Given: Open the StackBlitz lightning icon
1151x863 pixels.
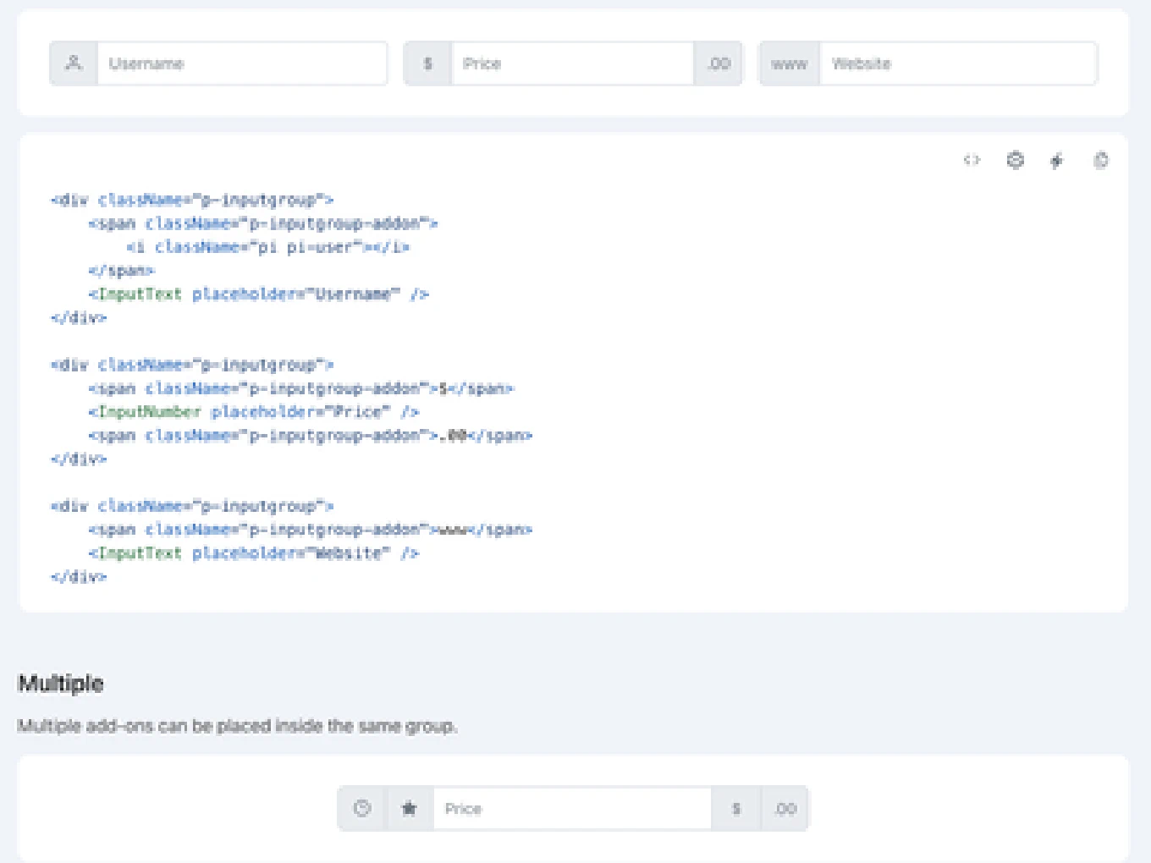Looking at the screenshot, I should [1057, 160].
